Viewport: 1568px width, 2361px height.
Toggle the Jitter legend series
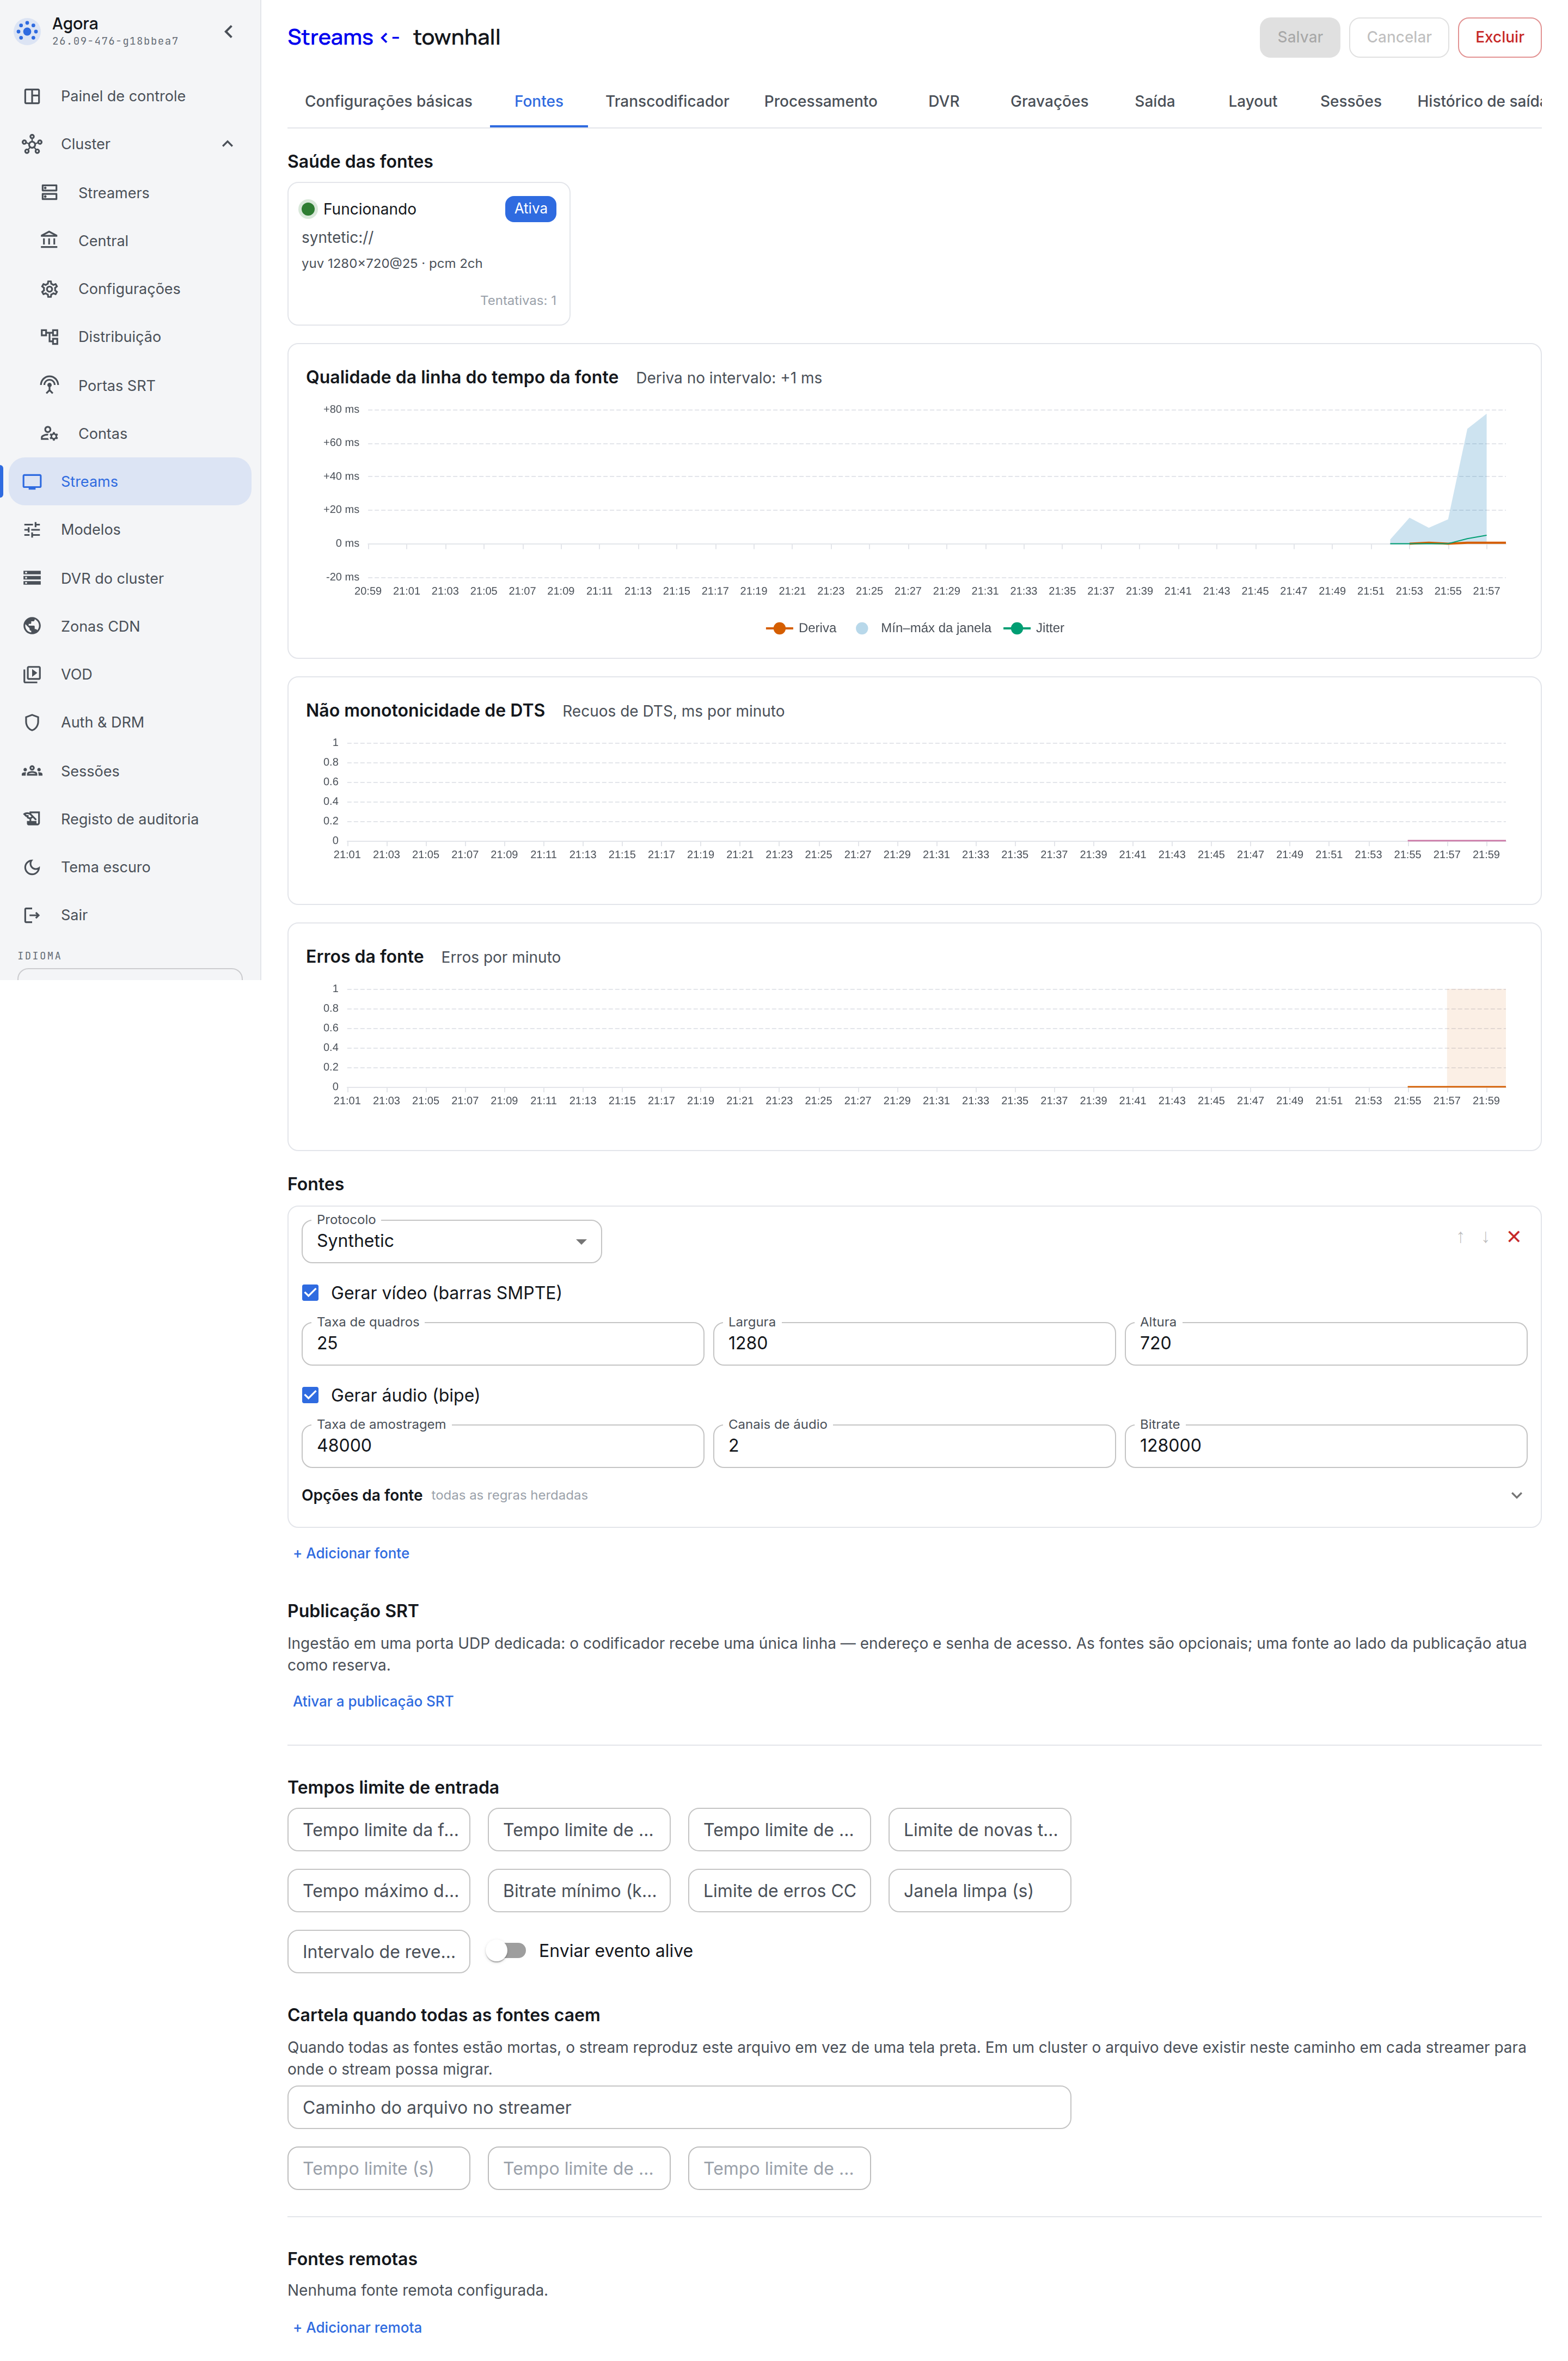(1034, 628)
